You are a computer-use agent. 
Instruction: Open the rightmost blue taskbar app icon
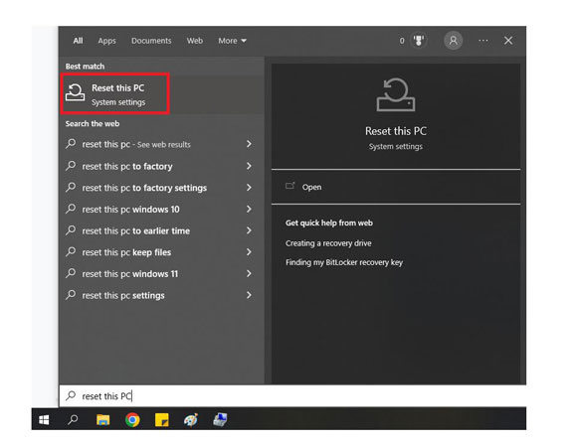click(220, 419)
